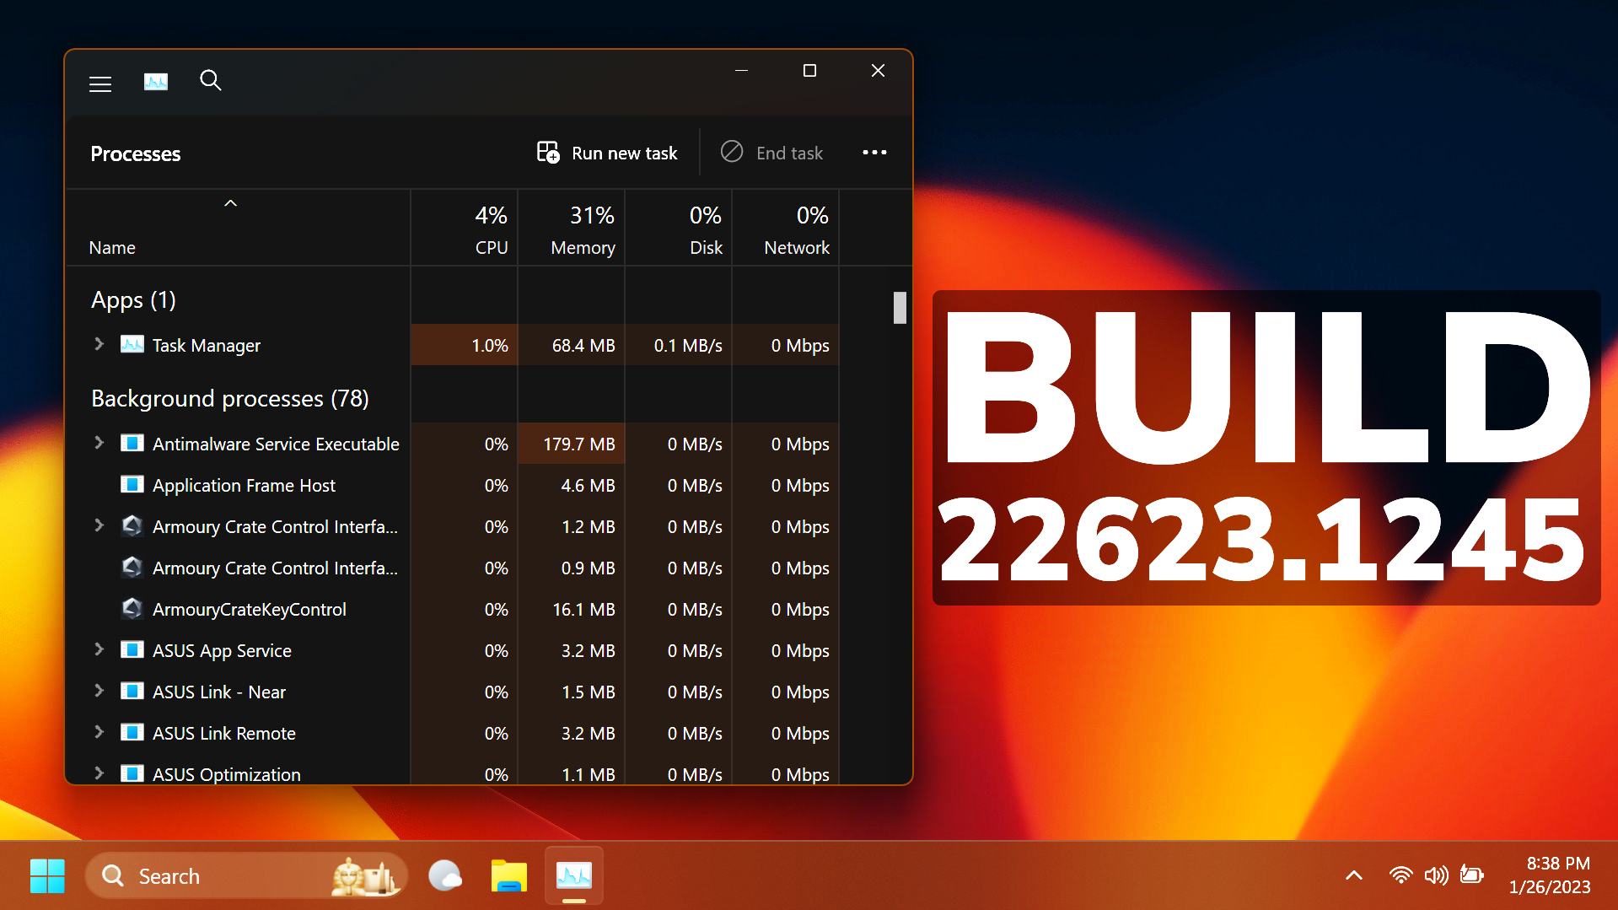Open the more options ellipsis menu
Image resolution: width=1618 pixels, height=910 pixels.
[x=874, y=153]
